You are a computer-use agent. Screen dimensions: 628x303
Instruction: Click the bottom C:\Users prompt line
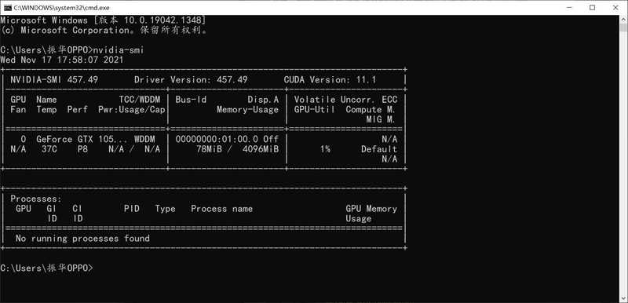46,268
